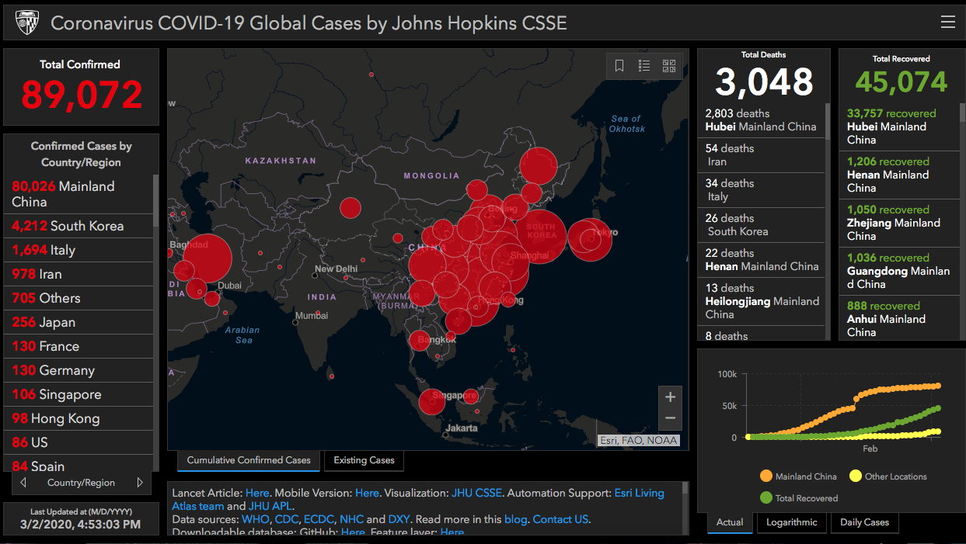This screenshot has width=966, height=544.
Task: Select the Logarithmic chart tab
Action: 791,522
